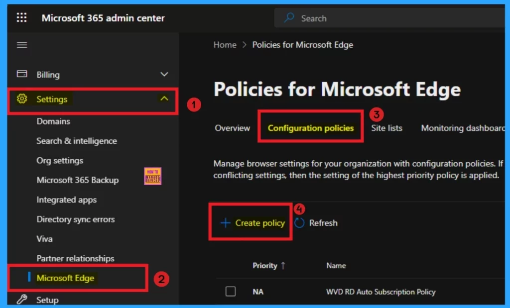Click Policies for Microsoft Edge breadcrumb
510x308 pixels.
click(302, 44)
